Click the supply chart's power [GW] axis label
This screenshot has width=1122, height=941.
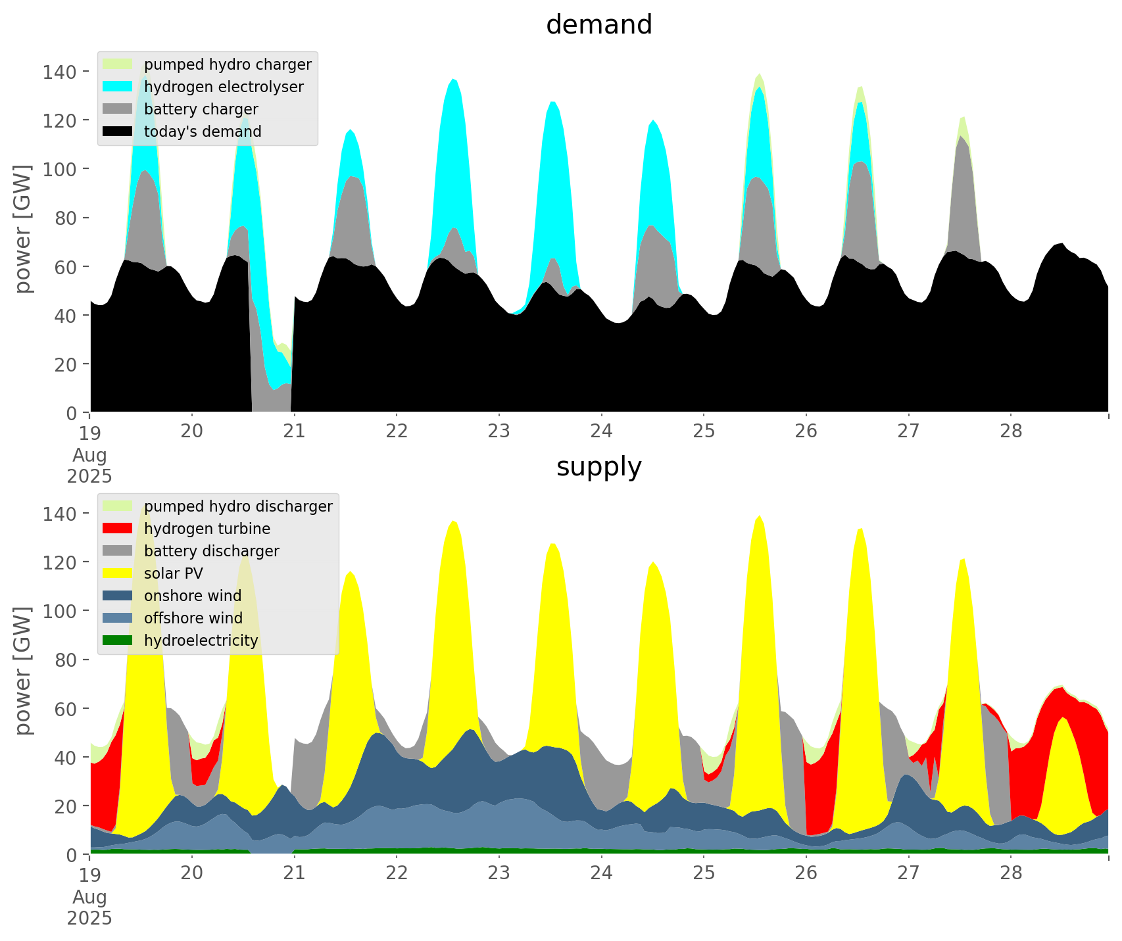[23, 671]
